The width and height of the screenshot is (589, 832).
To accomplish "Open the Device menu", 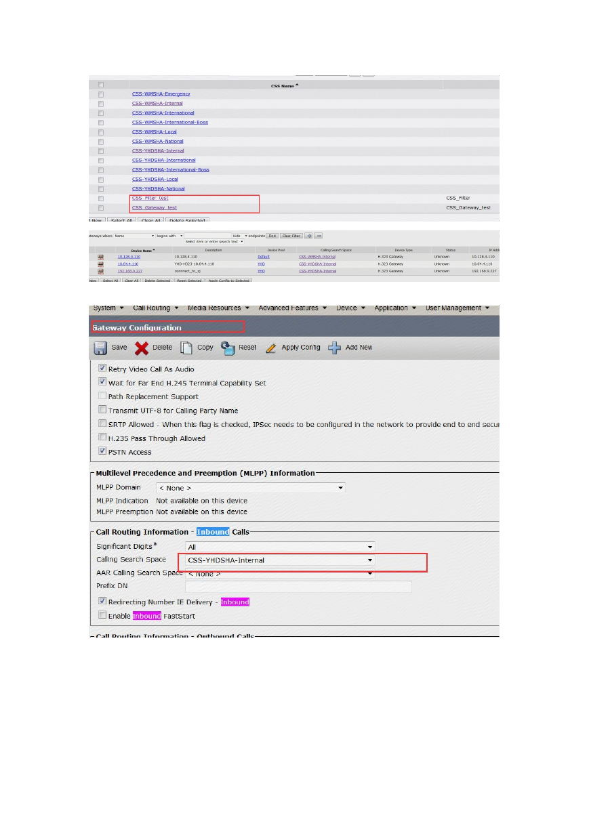I will point(350,308).
